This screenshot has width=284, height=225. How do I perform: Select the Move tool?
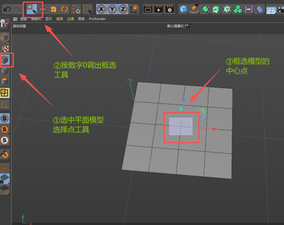click(42, 9)
